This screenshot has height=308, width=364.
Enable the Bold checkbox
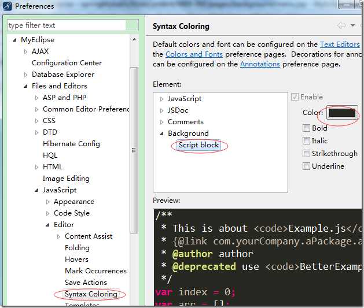click(306, 128)
